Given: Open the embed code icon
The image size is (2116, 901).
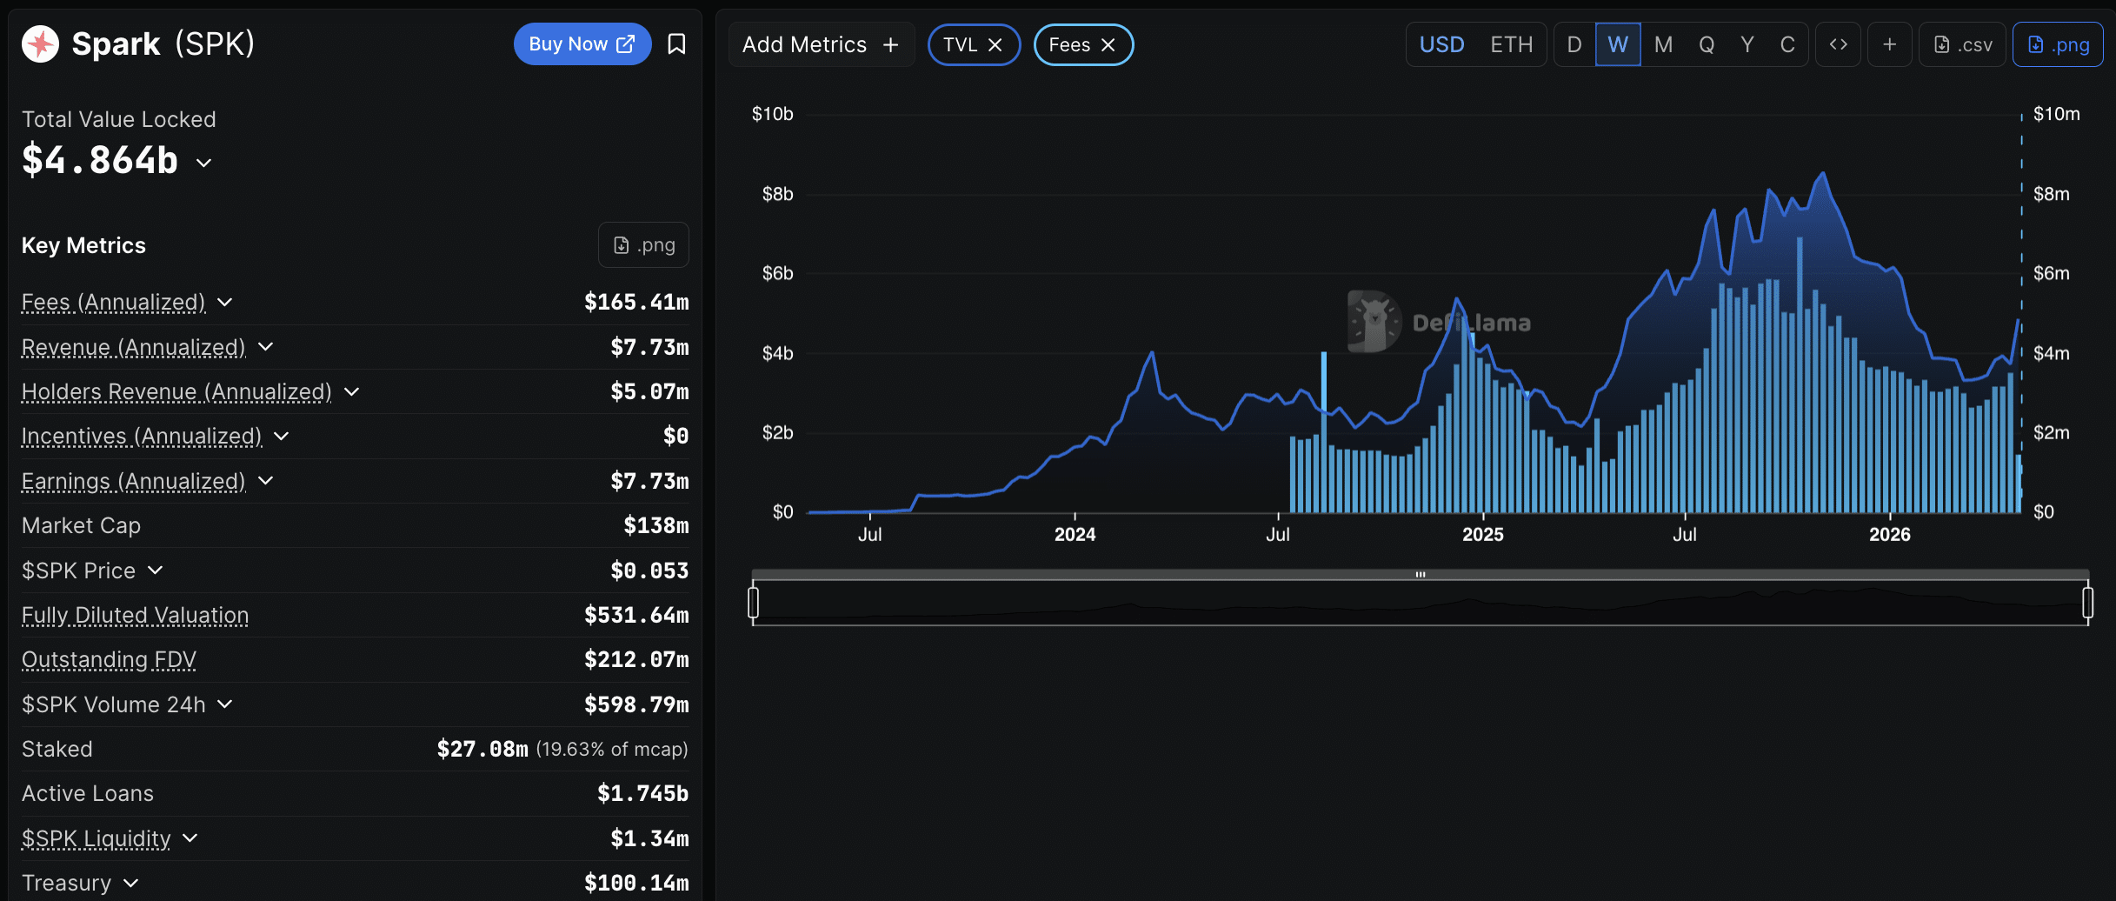Looking at the screenshot, I should [x=1838, y=45].
